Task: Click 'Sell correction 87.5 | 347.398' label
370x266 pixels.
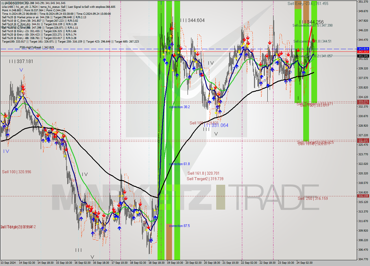Action: pyautogui.click(x=312, y=25)
